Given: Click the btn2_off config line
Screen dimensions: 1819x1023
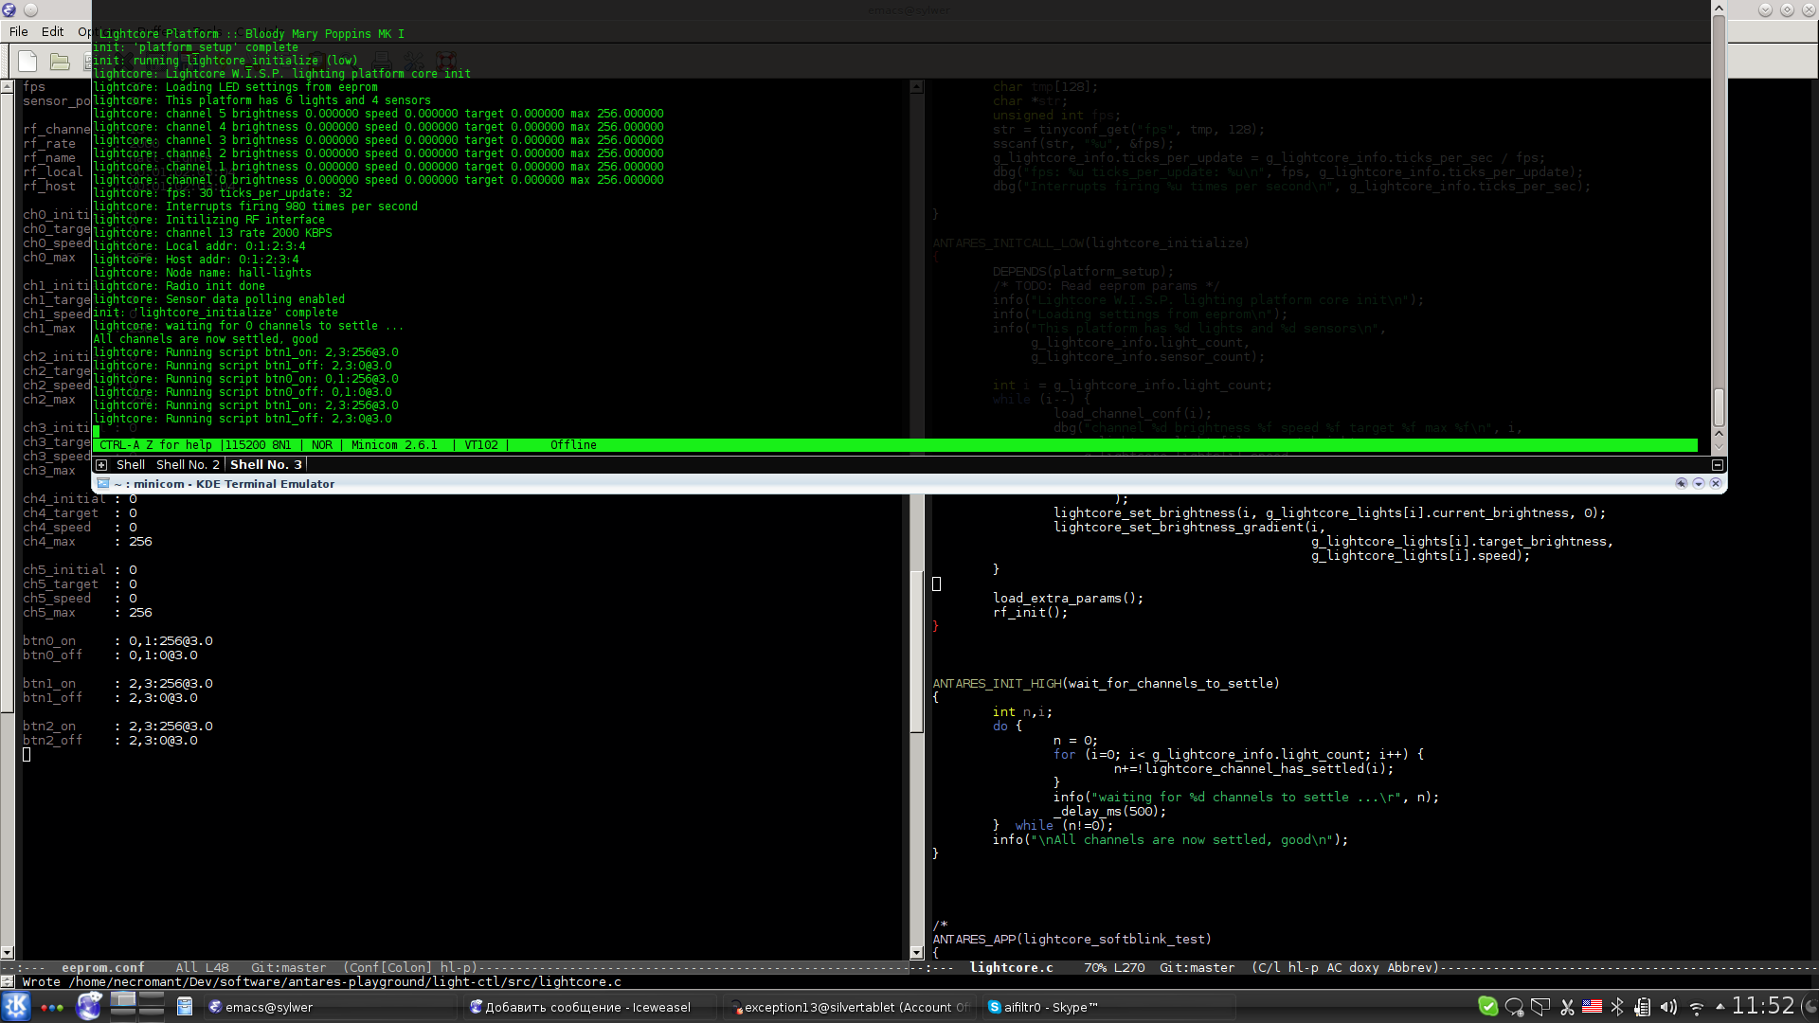Looking at the screenshot, I should (111, 741).
